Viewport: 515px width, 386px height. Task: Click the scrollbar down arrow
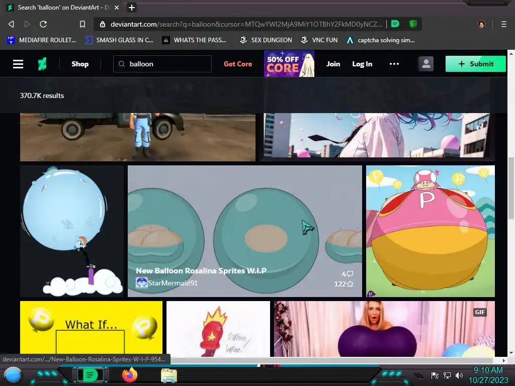pyautogui.click(x=511, y=353)
